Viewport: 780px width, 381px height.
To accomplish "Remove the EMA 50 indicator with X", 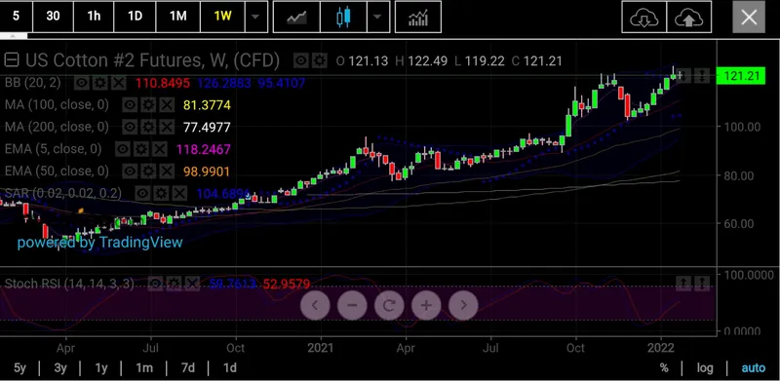I will [x=166, y=171].
